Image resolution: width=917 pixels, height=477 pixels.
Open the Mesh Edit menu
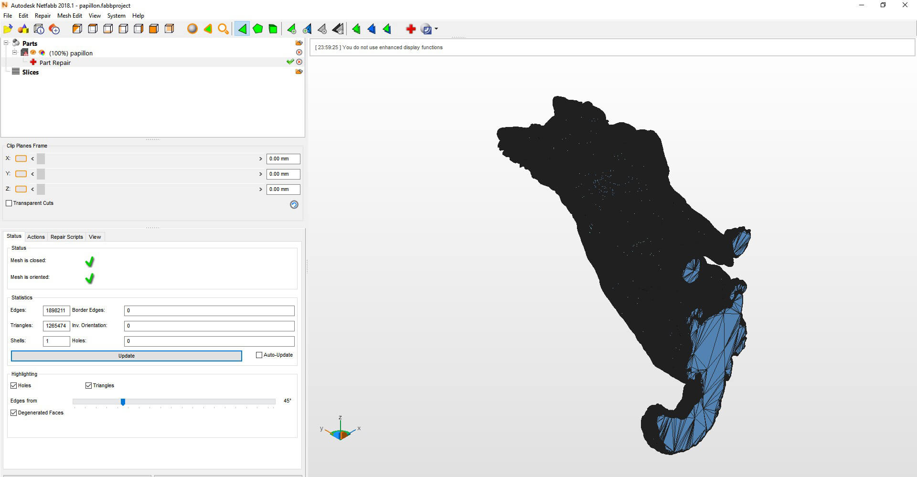pos(69,16)
